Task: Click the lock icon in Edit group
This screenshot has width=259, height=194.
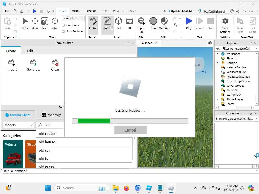Action: [175, 25]
